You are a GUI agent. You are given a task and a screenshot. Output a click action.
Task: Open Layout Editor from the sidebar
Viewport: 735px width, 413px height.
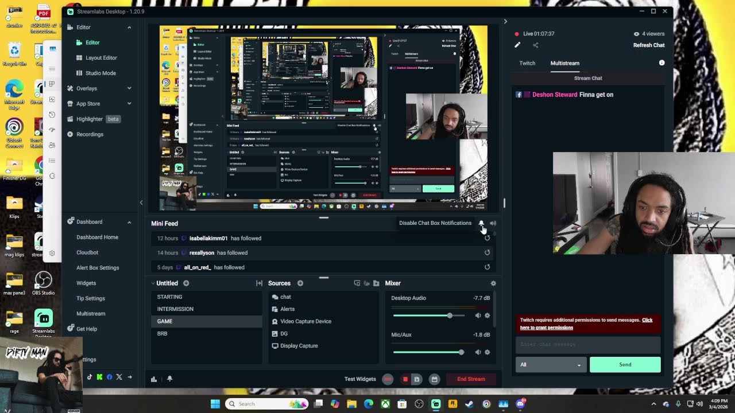pyautogui.click(x=101, y=58)
